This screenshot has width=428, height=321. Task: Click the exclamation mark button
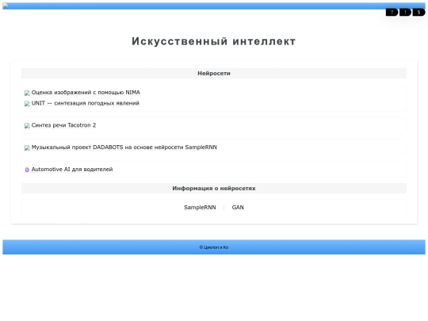[405, 12]
